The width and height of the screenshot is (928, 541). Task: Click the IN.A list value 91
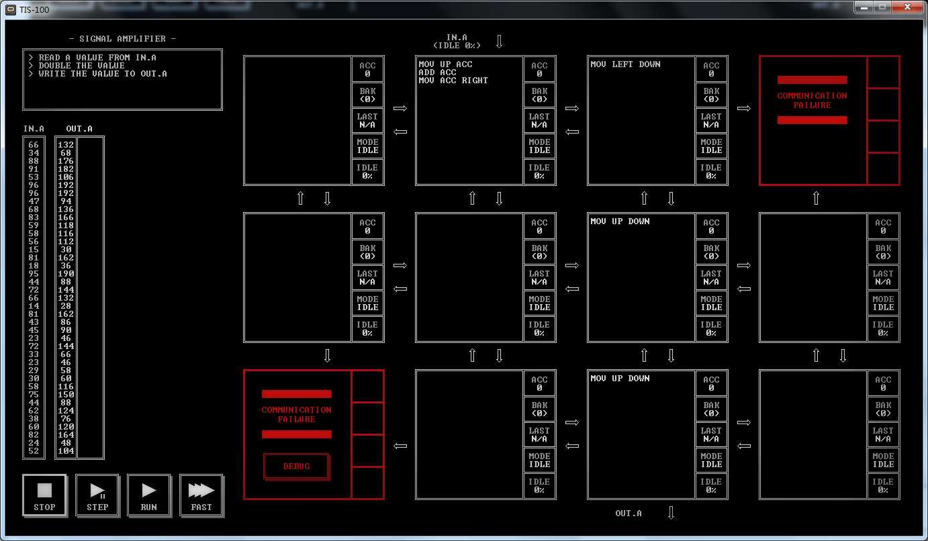pyautogui.click(x=34, y=169)
